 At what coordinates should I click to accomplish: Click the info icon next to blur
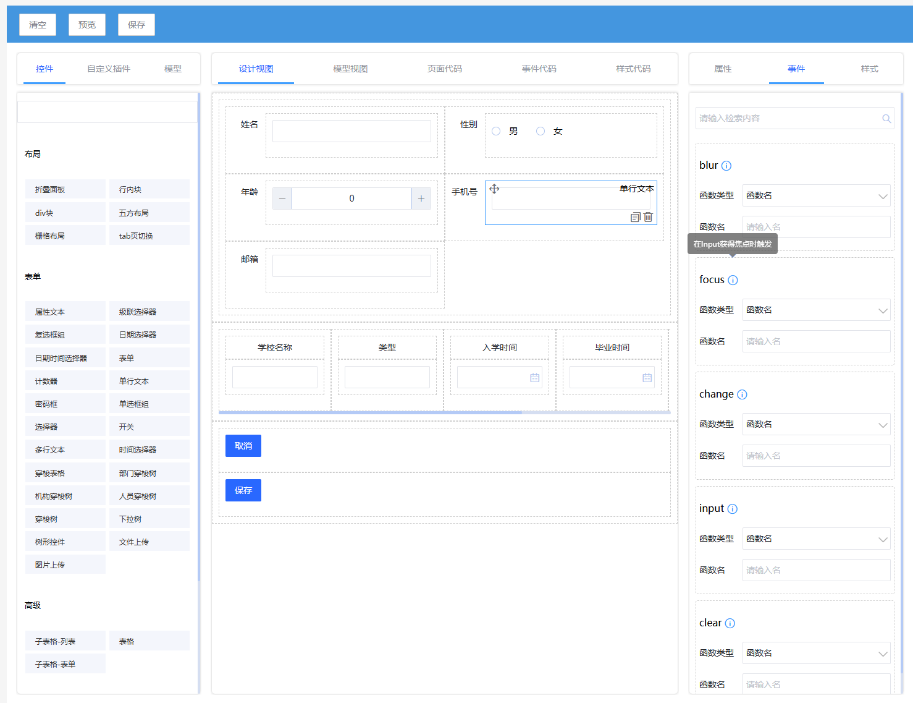coord(726,166)
